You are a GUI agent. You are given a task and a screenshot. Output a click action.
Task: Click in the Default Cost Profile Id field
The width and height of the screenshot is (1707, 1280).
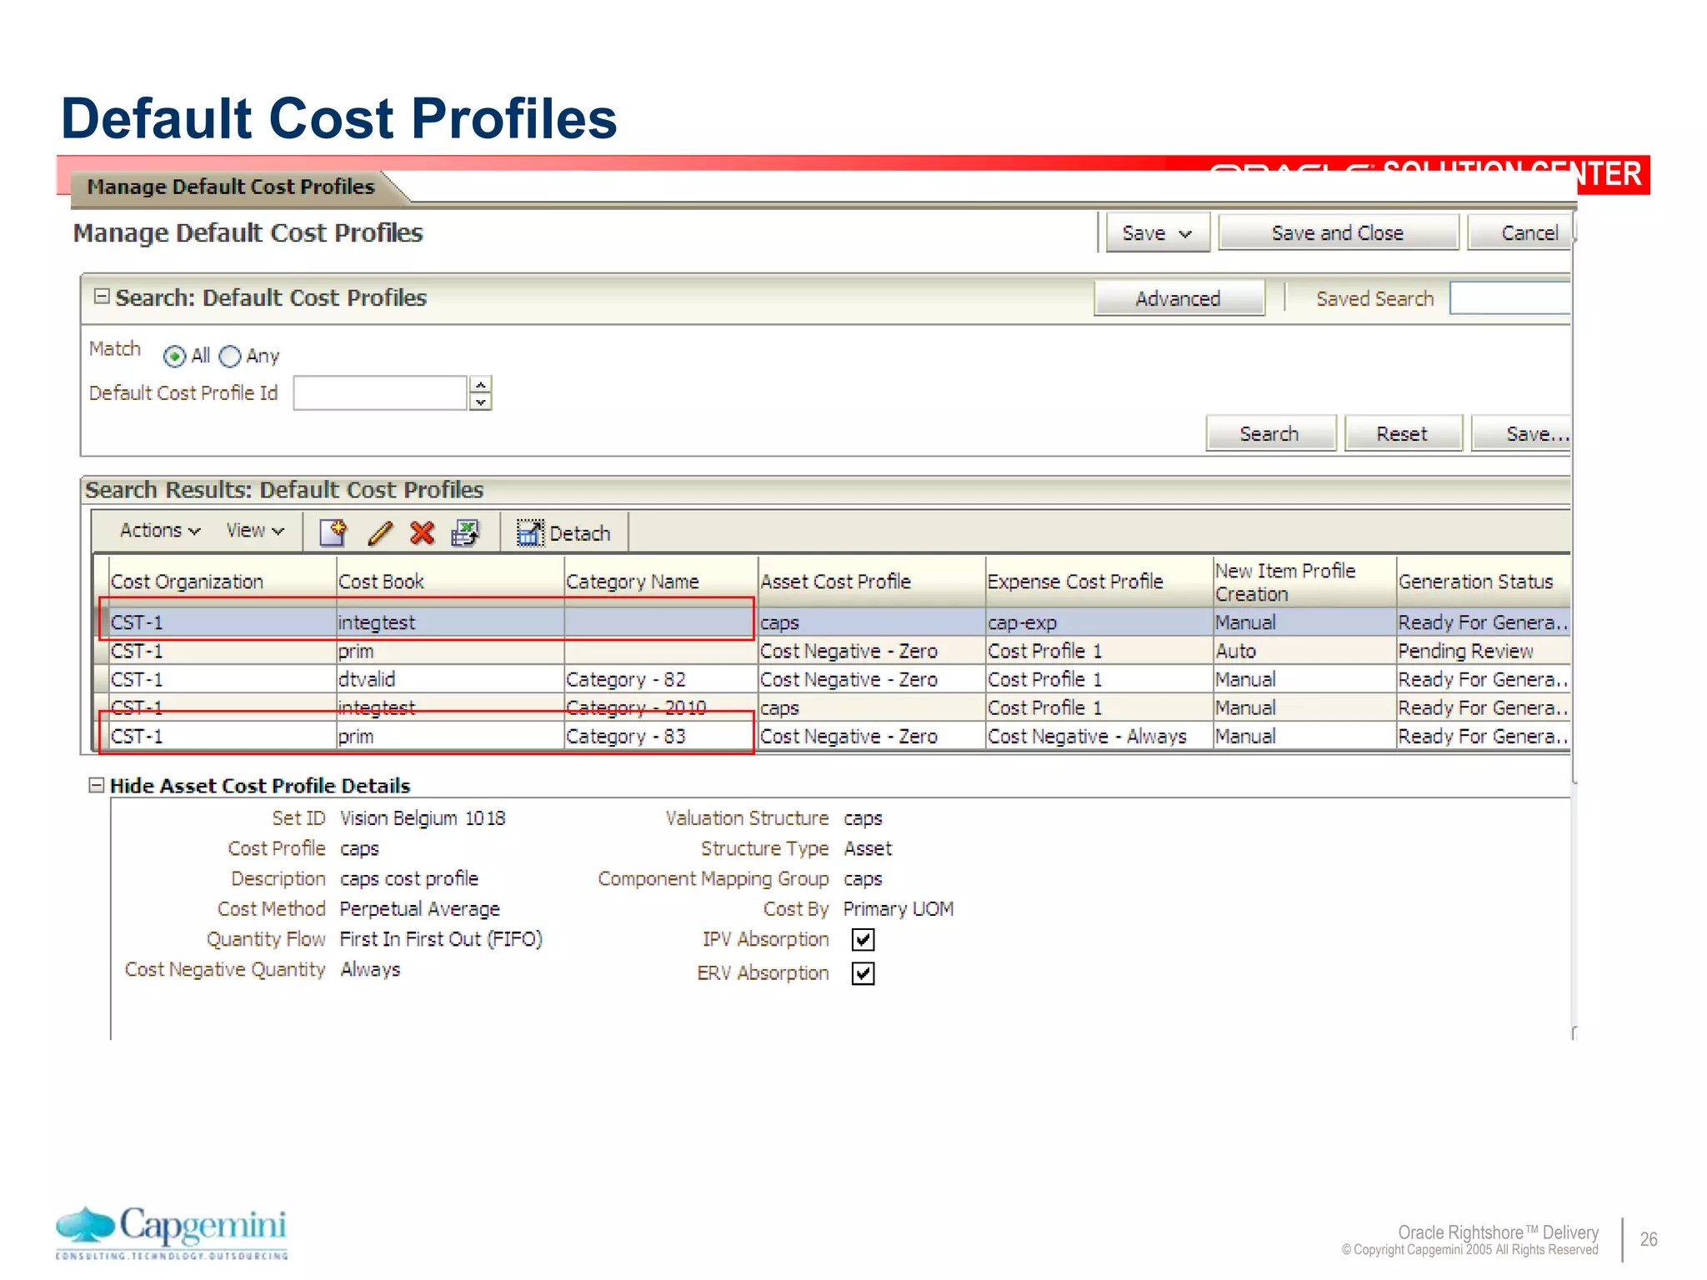(x=380, y=392)
